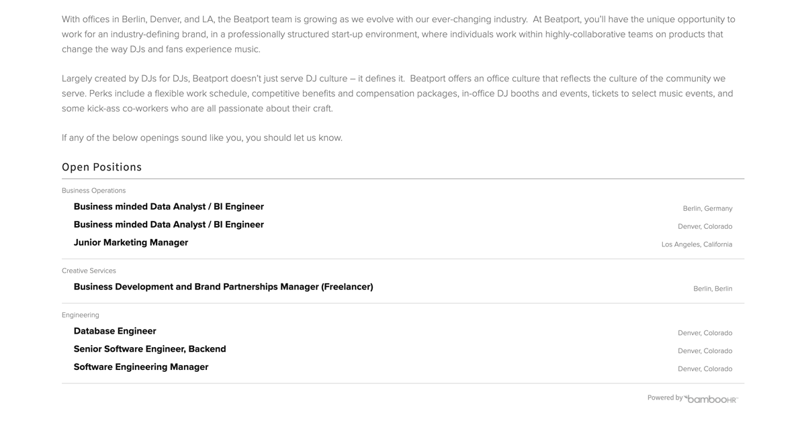Open the Junior Marketing Manager position
This screenshot has width=806, height=429.
(x=131, y=242)
